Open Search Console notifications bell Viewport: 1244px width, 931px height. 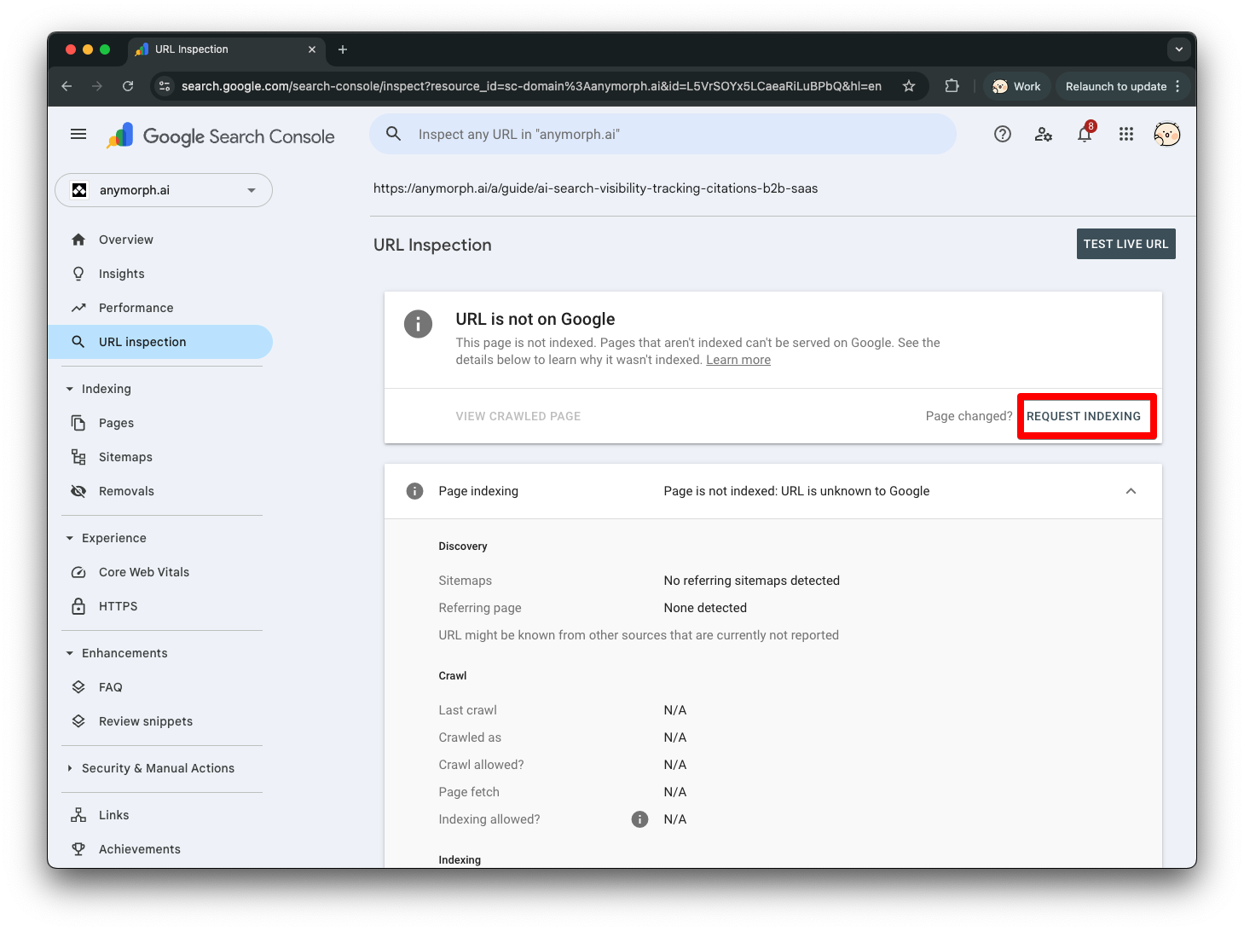point(1084,134)
